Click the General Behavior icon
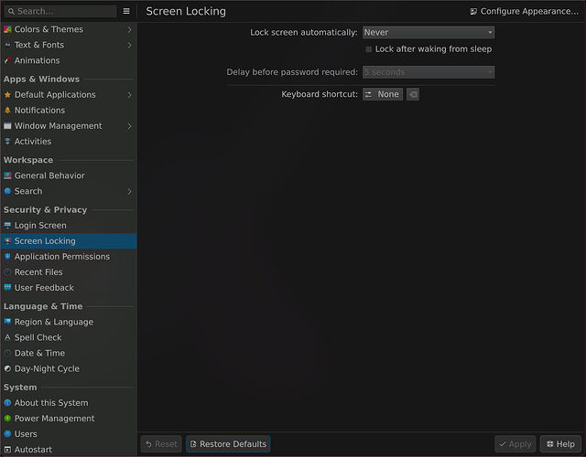586x457 pixels. [x=7, y=175]
